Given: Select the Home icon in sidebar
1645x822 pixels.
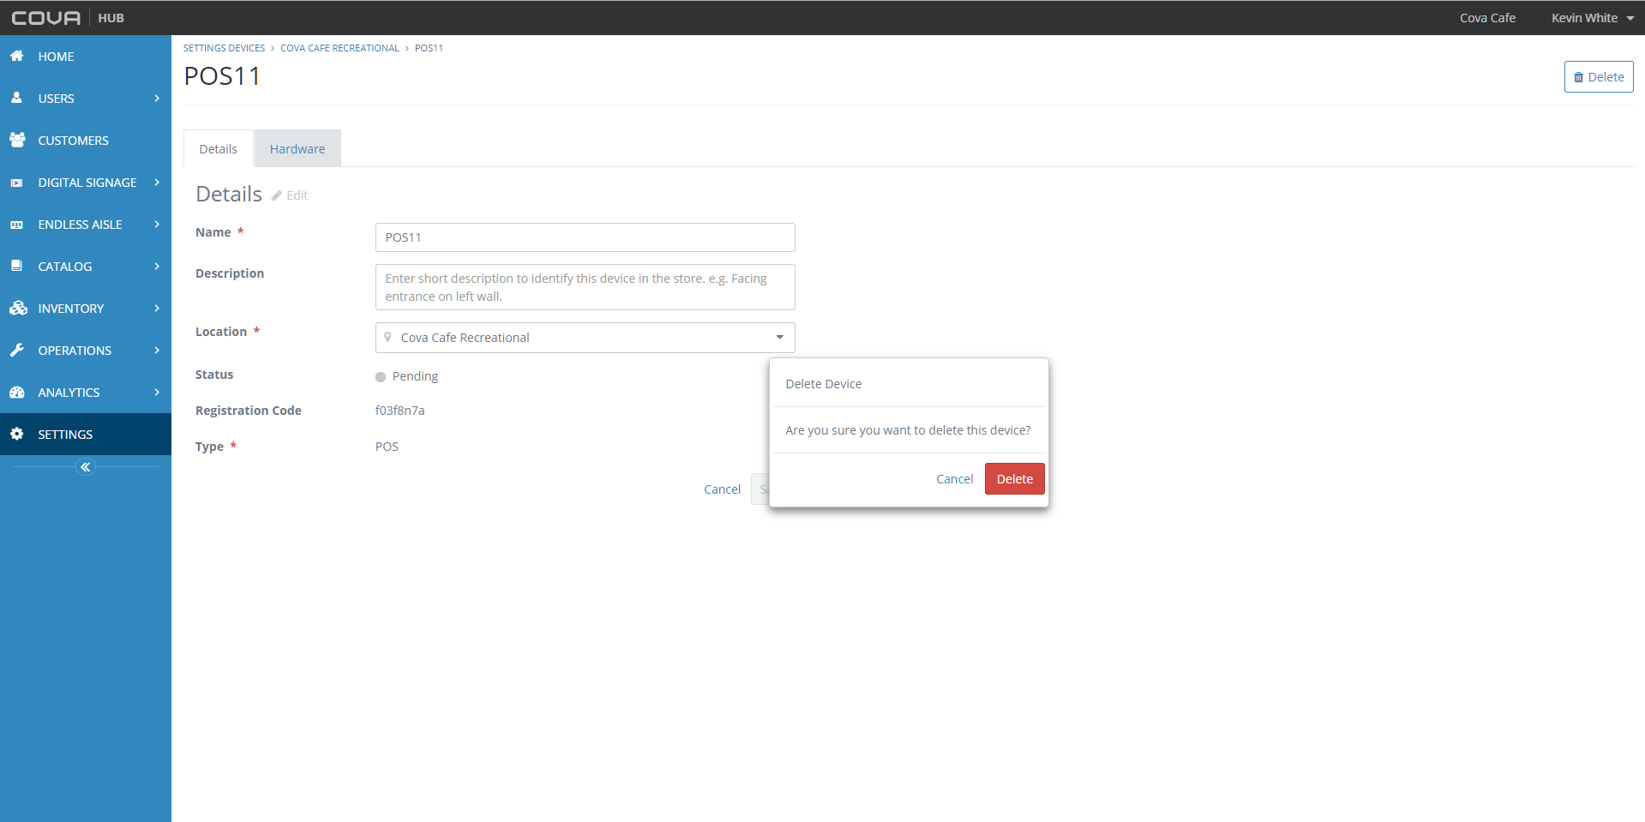Looking at the screenshot, I should pyautogui.click(x=18, y=56).
